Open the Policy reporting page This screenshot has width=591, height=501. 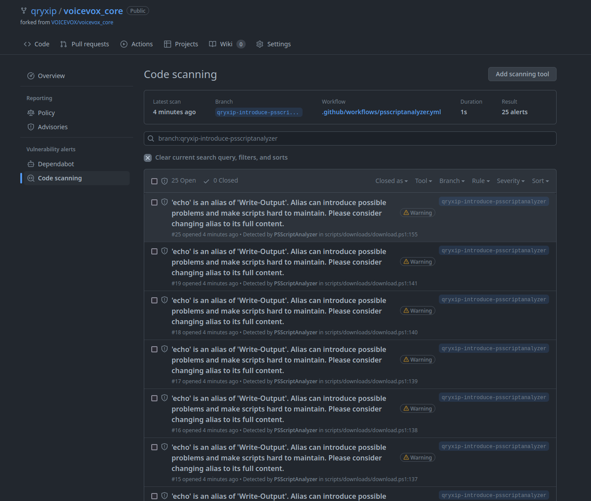(x=46, y=112)
